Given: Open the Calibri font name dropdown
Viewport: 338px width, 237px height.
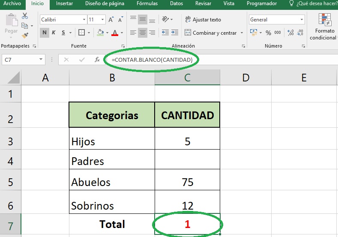Looking at the screenshot, I should click(63, 20).
